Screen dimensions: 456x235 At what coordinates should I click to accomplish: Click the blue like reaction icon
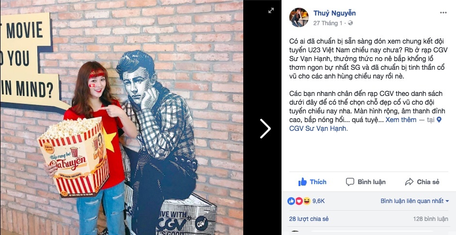pyautogui.click(x=291, y=201)
